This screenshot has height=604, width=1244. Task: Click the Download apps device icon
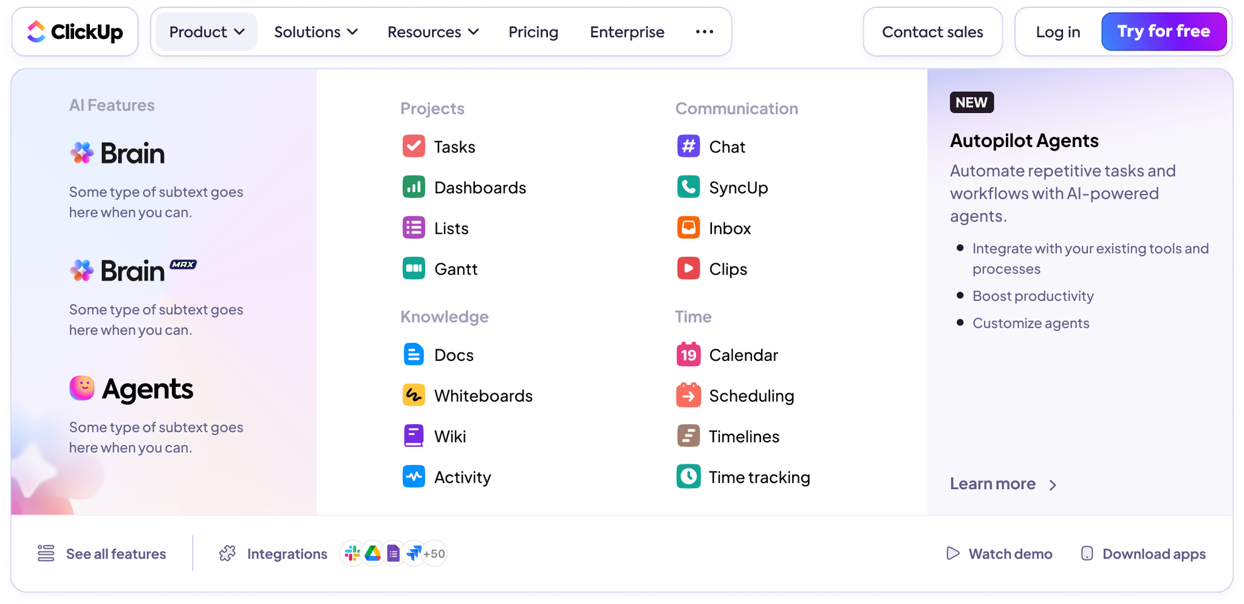[1087, 554]
